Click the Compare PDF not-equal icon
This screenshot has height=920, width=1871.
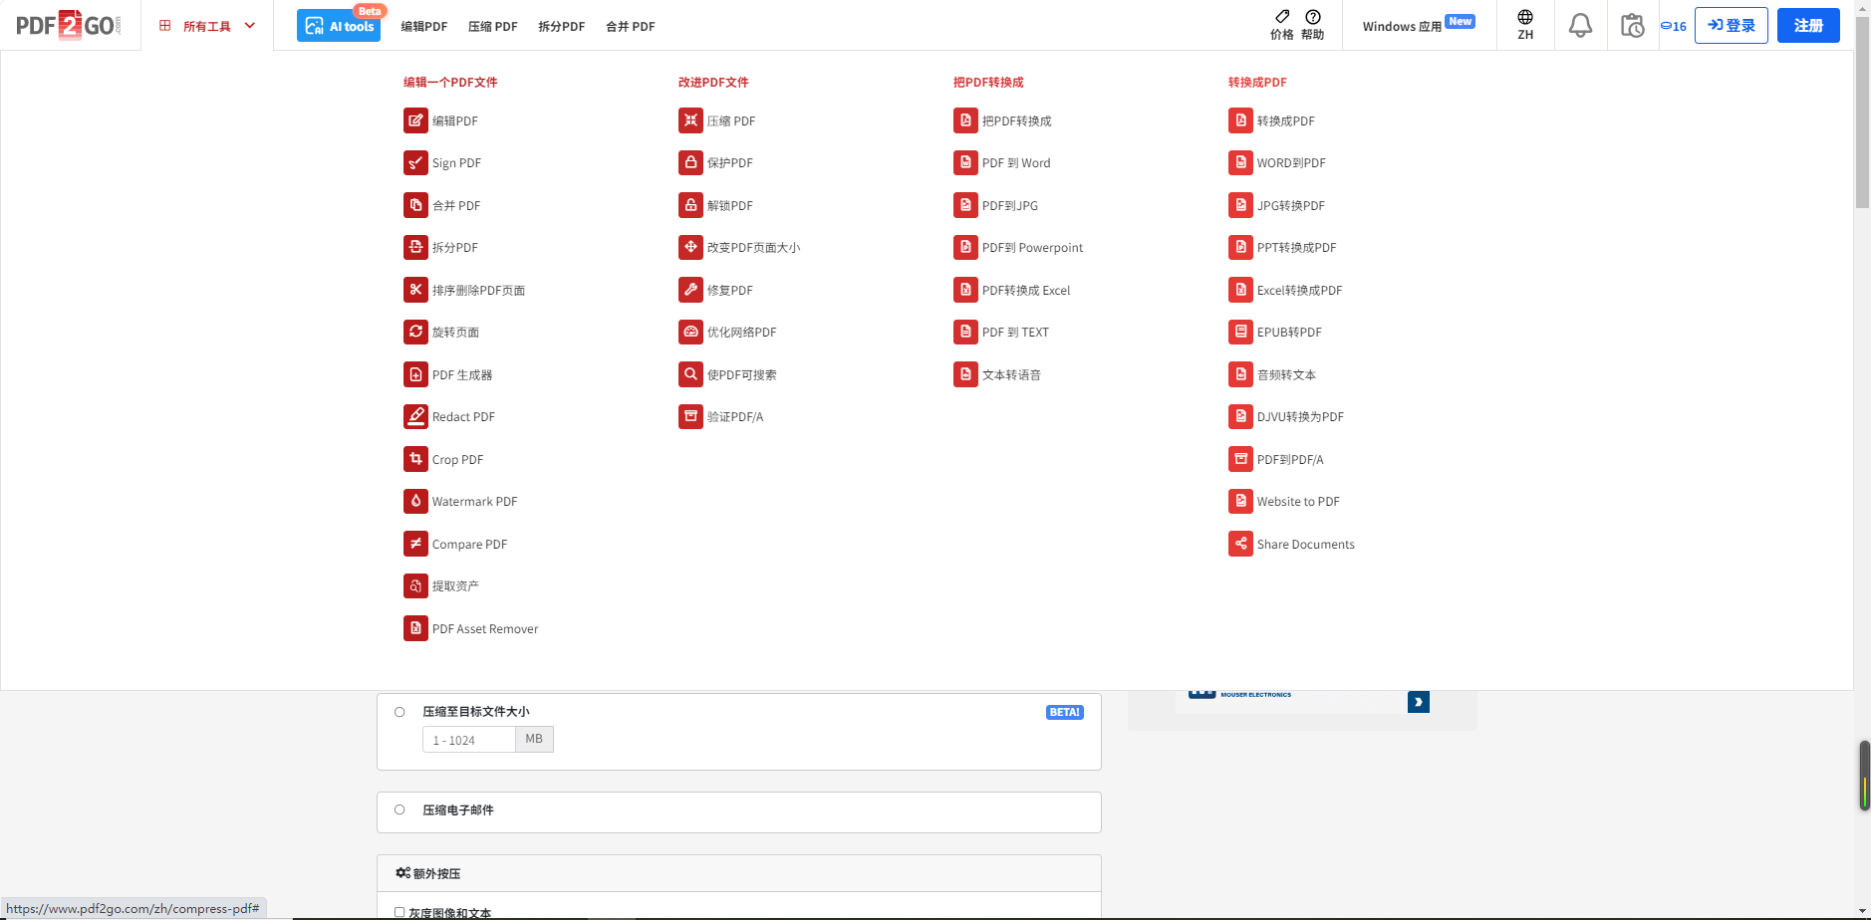[415, 544]
